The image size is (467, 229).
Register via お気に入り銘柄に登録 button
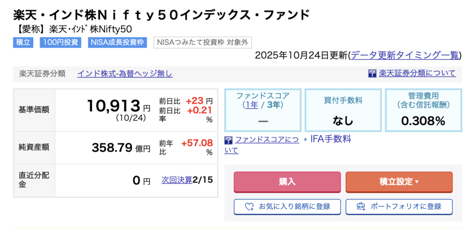(287, 207)
